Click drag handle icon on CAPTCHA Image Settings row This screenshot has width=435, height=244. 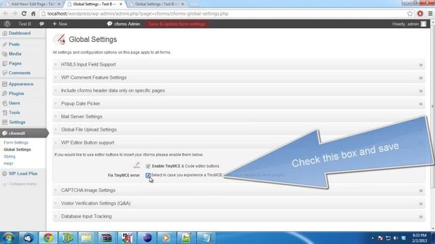coord(421,190)
